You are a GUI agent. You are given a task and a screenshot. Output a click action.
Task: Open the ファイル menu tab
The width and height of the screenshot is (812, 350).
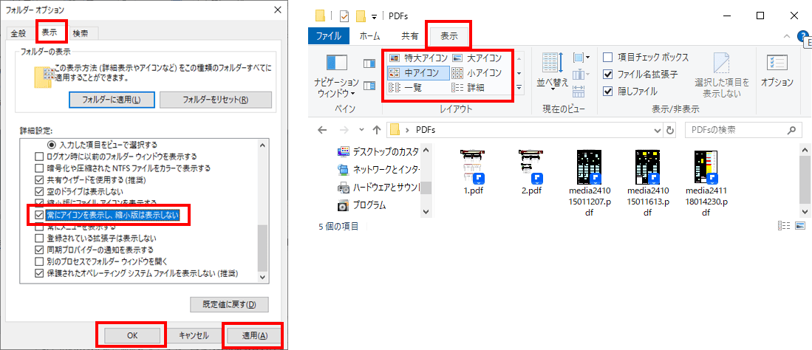click(329, 36)
